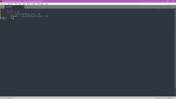
Task: Open the View menu
Action: click(20, 4)
